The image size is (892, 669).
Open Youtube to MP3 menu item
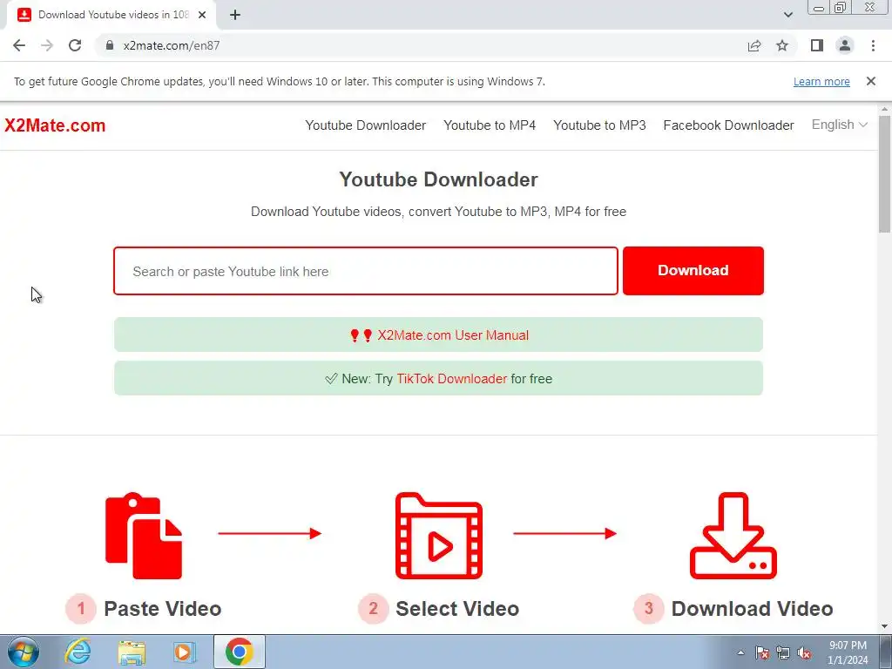point(599,125)
